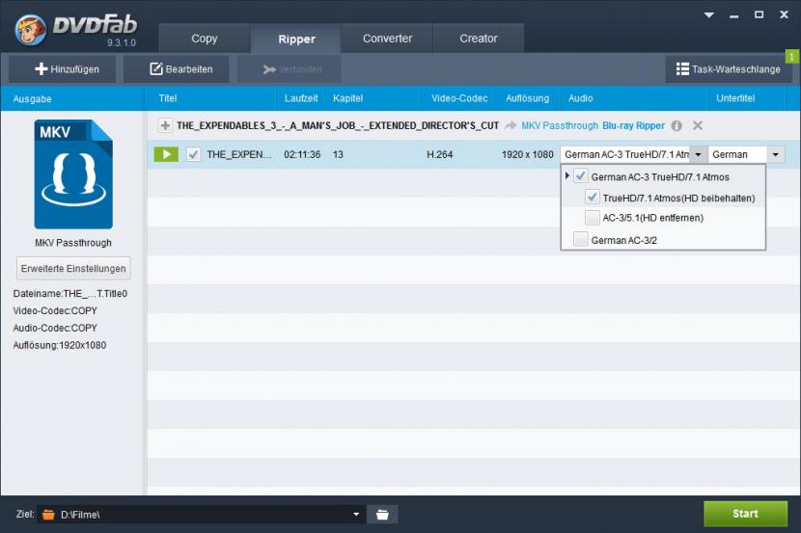
Task: Expand the Ziel destination path dropdown
Action: pos(356,514)
